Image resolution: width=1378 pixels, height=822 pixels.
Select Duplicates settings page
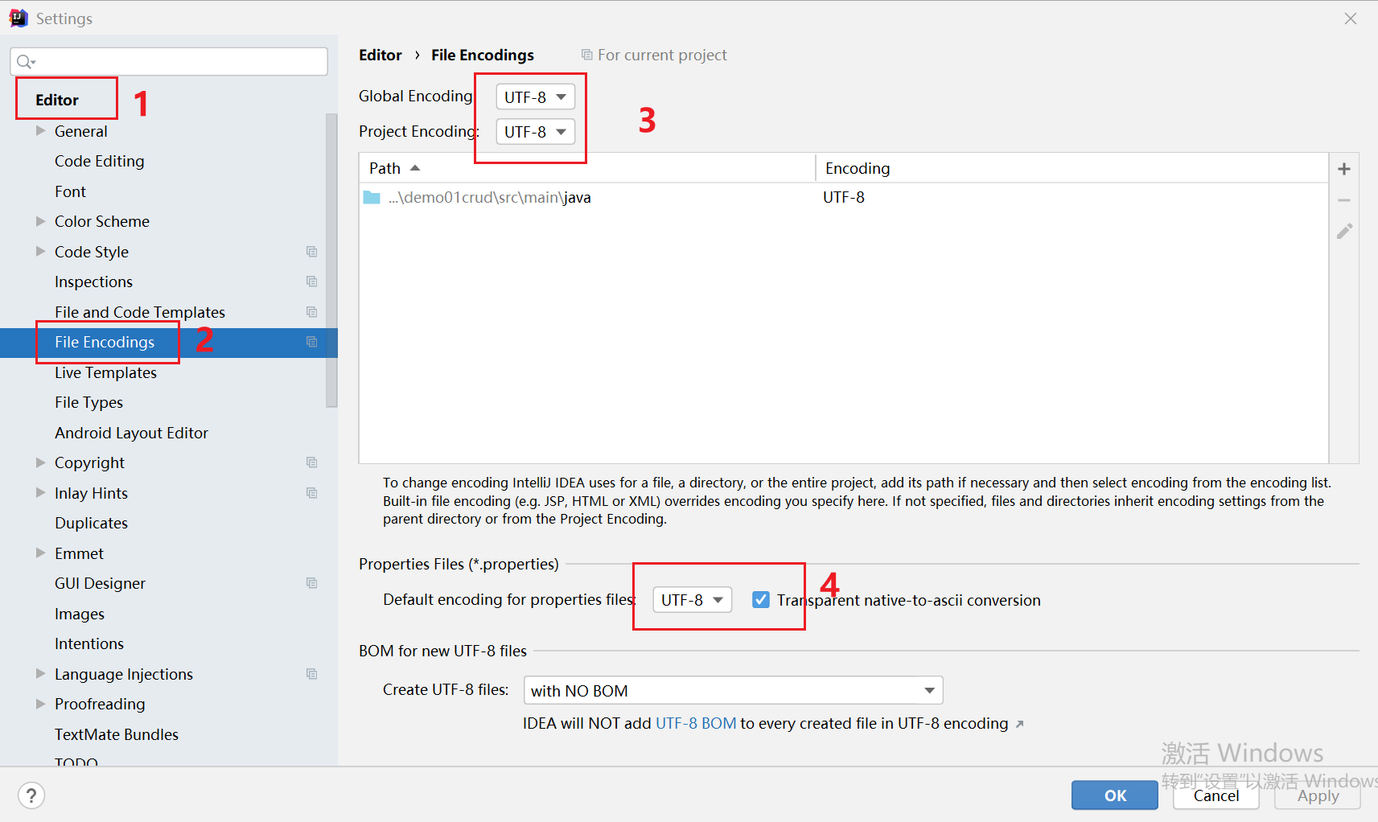click(91, 523)
